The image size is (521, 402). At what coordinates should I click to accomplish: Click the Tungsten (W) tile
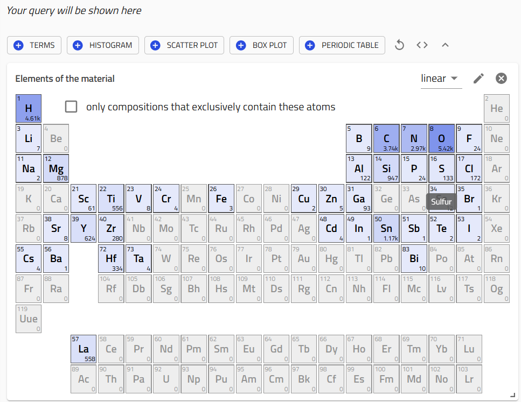click(x=166, y=259)
